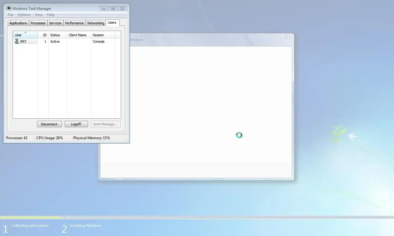Switch to the Performance tab
The width and height of the screenshot is (394, 236).
(x=74, y=23)
